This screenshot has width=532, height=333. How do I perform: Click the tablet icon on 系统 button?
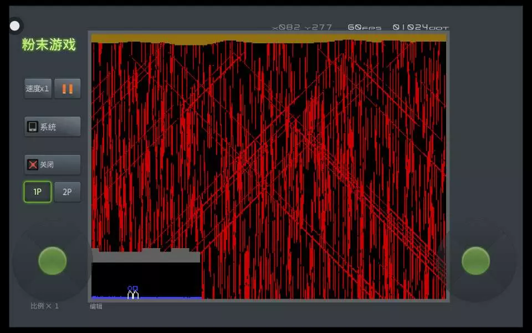33,127
